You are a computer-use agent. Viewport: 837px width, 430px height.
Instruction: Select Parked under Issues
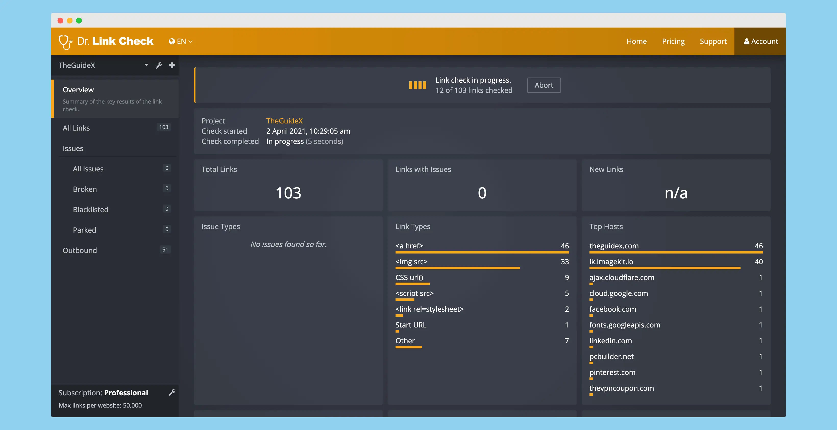point(84,230)
